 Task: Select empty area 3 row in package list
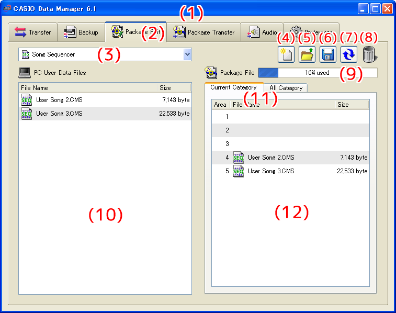tap(290, 144)
